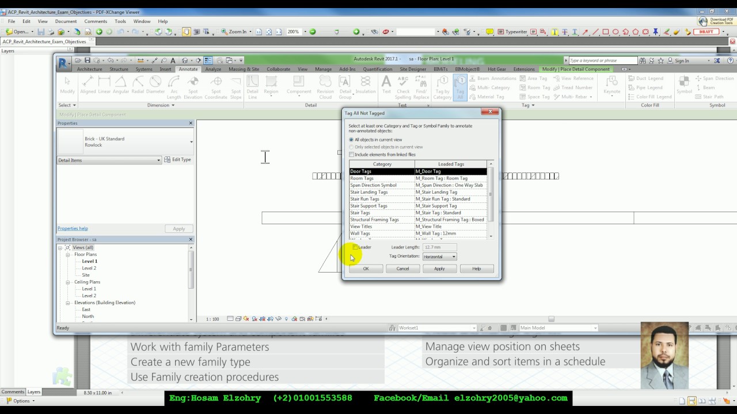The image size is (737, 414).
Task: Enable Include elements from linked files checkbox
Action: coord(352,155)
